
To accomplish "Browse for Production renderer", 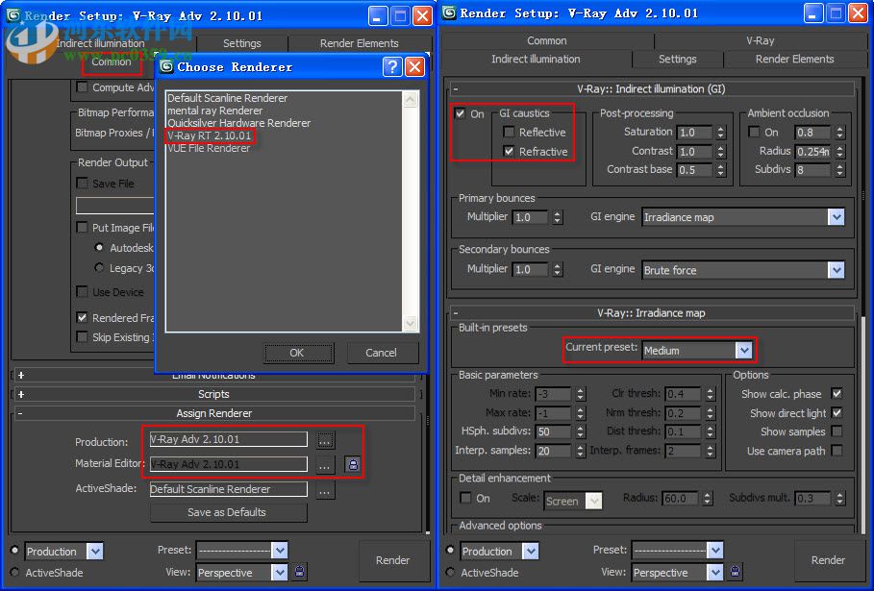I will tap(324, 440).
